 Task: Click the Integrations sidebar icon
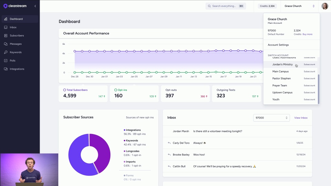(6, 69)
